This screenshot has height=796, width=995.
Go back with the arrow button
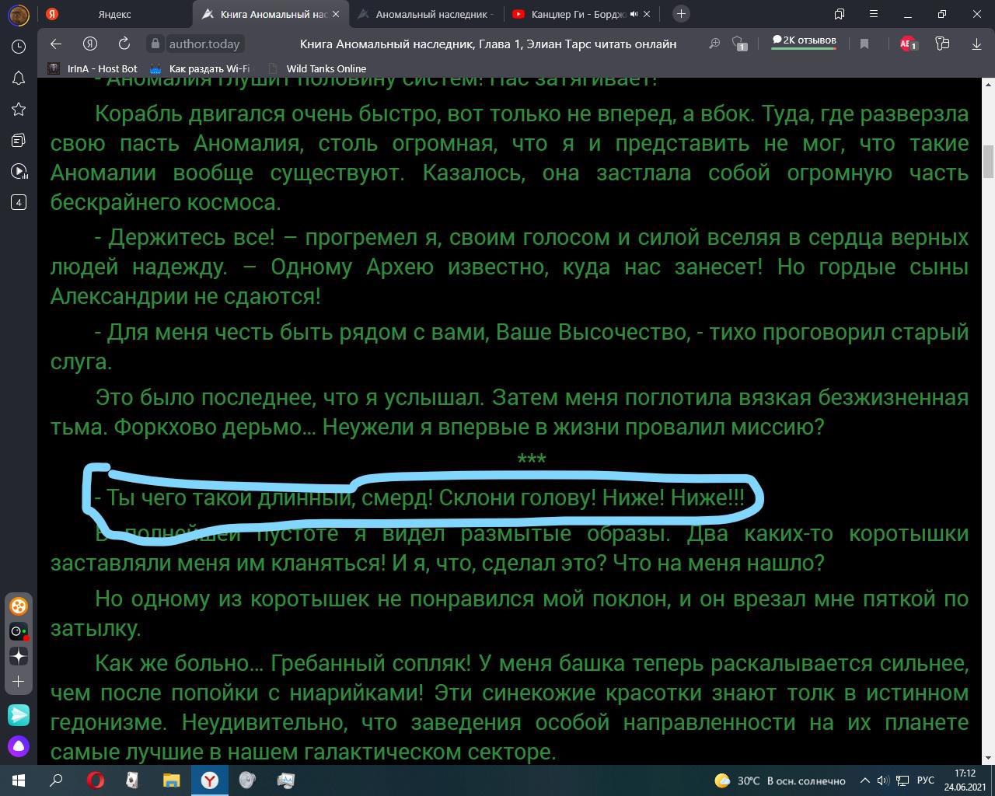[x=55, y=44]
